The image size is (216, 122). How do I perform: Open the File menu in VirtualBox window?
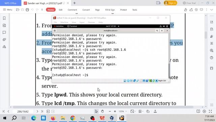coord(55,22)
